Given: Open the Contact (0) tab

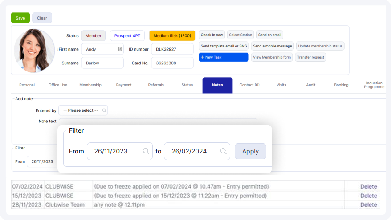Looking at the screenshot, I should point(249,85).
